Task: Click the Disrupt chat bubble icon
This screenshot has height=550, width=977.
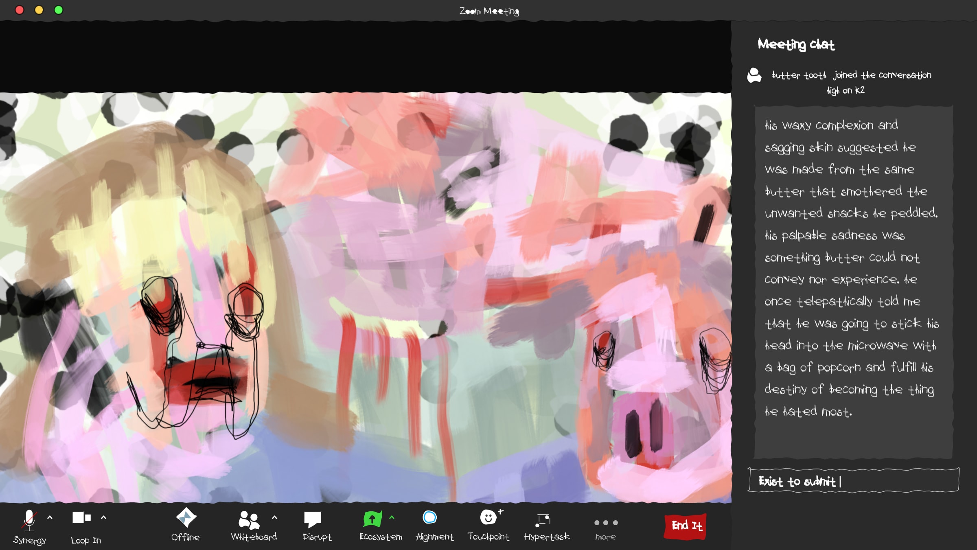Action: (x=313, y=519)
